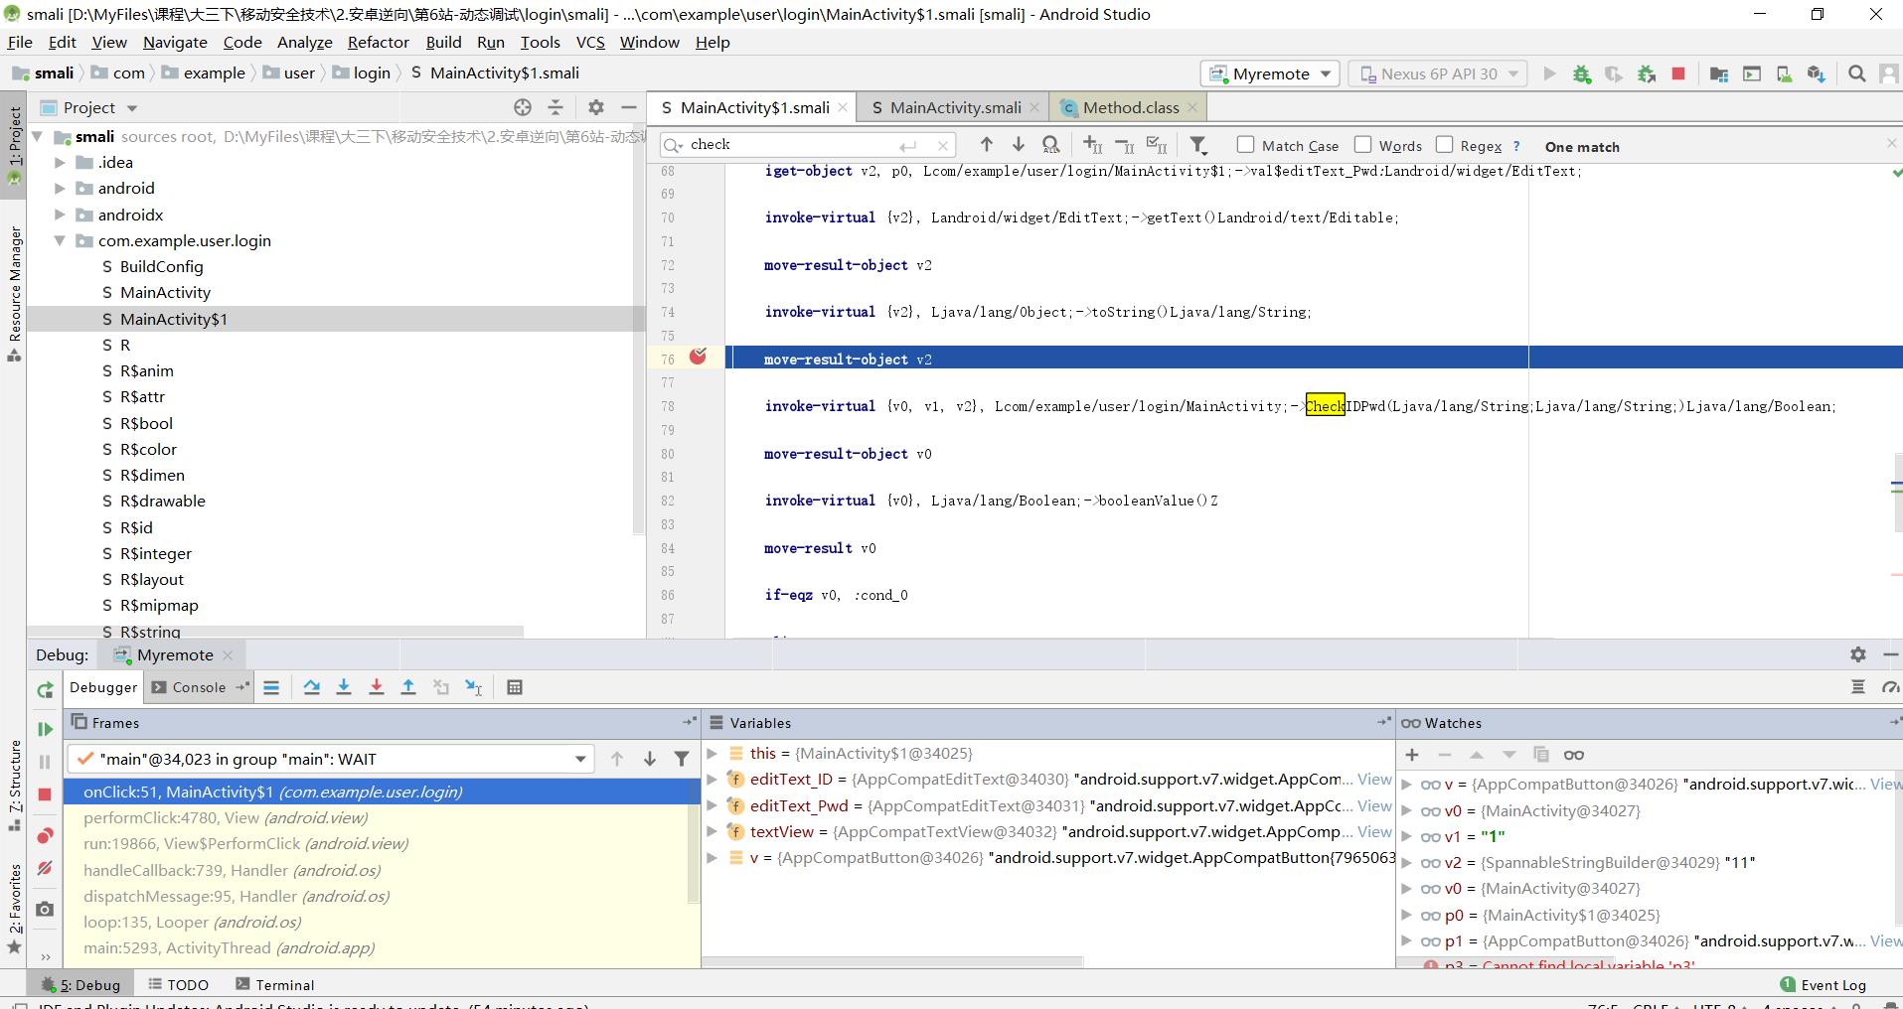1903x1009 pixels.
Task: Click Locate file target icon in Project panel
Action: point(523,107)
